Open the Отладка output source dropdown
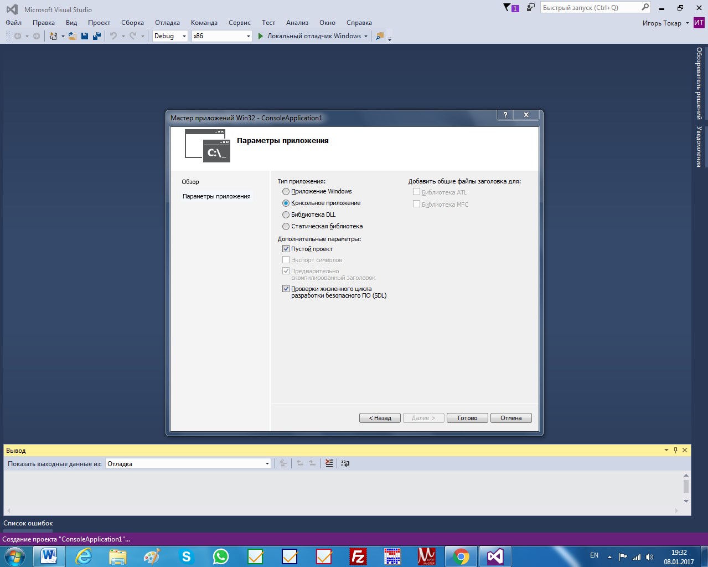Screen dimensions: 708x567 coord(188,463)
